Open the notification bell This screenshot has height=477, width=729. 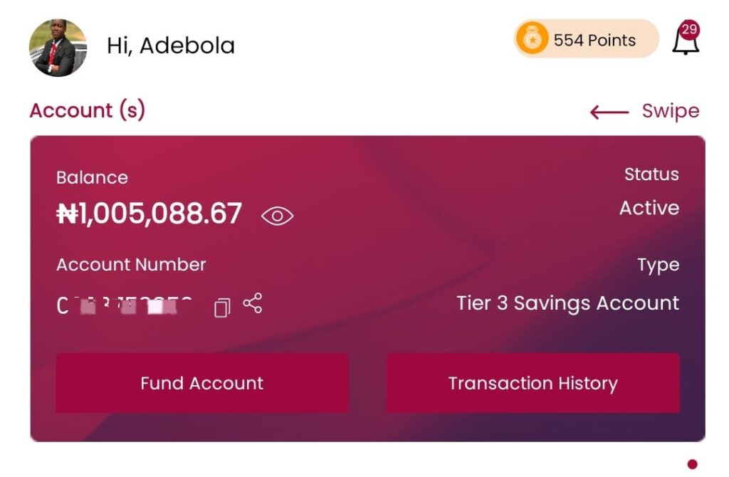click(685, 42)
